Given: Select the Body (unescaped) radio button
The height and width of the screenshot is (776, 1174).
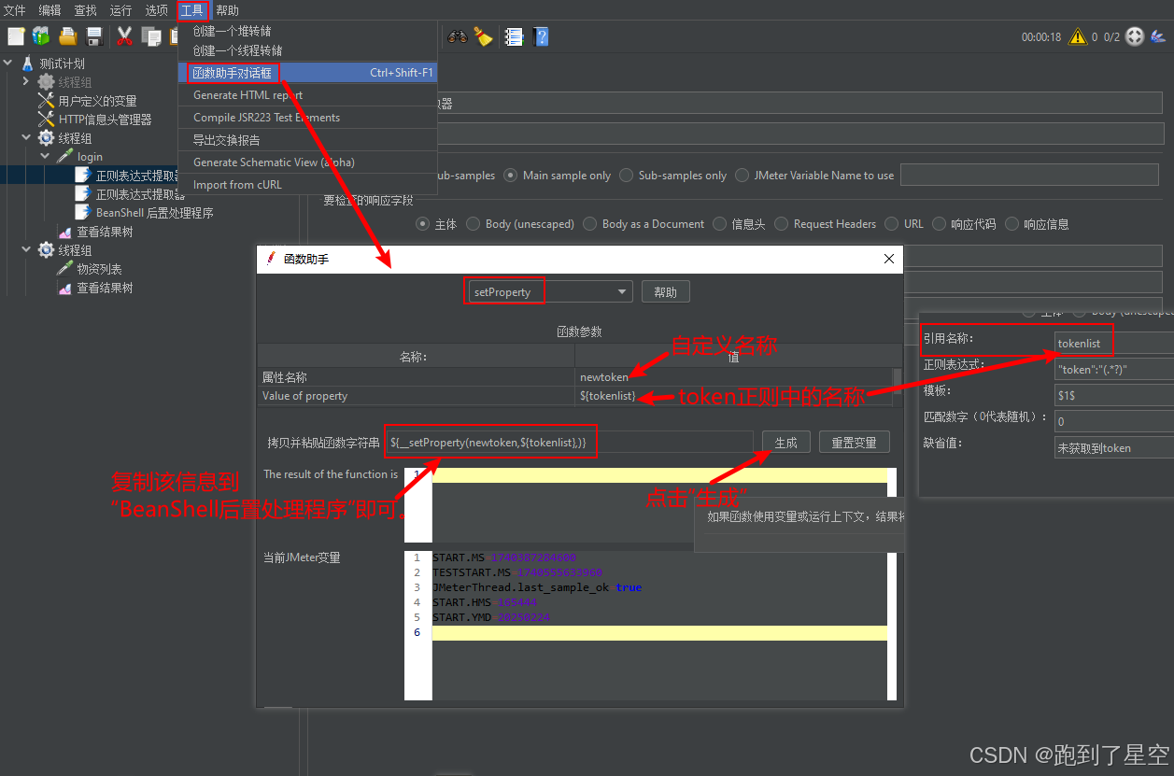Looking at the screenshot, I should click(474, 224).
